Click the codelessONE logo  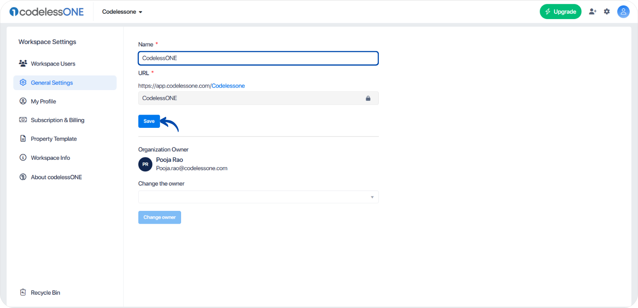(47, 12)
